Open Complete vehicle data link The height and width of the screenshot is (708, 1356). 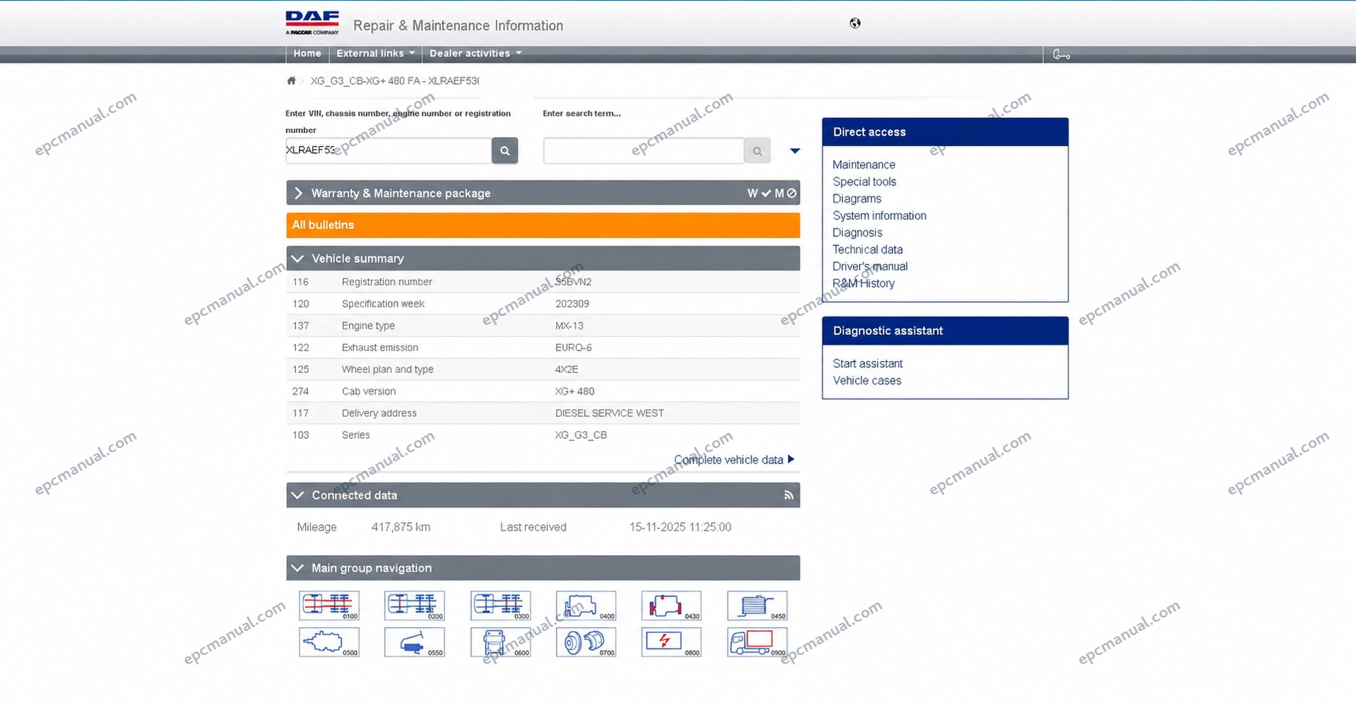[734, 460]
